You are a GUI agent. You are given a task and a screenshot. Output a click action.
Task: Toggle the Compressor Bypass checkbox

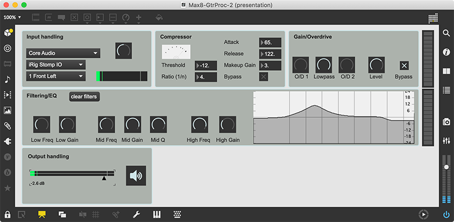(x=263, y=76)
